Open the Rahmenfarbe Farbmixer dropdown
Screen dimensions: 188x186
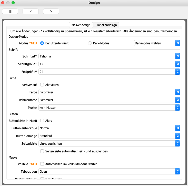tap(109, 100)
